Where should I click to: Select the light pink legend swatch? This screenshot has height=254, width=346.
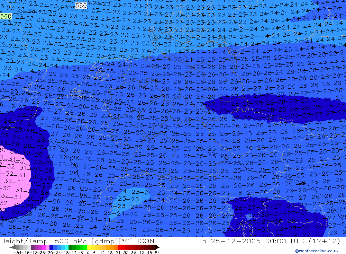(x=47, y=247)
